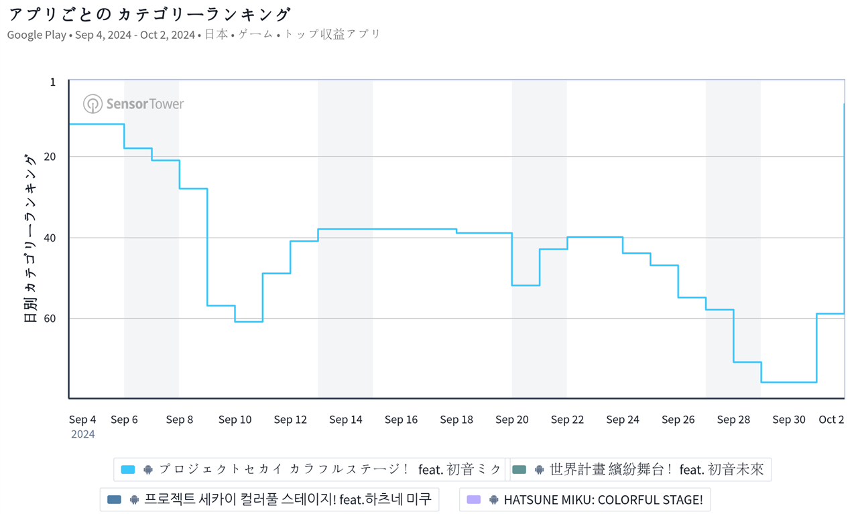Click the Sep 4 x-axis date label
This screenshot has width=858, height=514.
coord(82,420)
